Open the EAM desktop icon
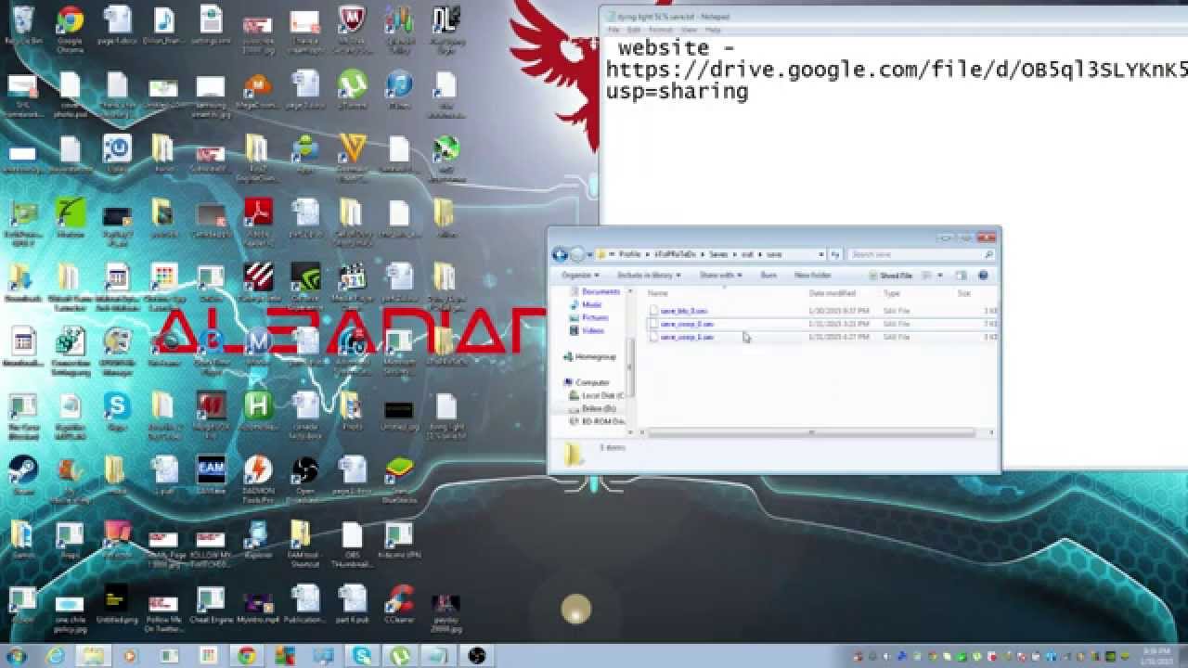Viewport: 1188px width, 668px height. (211, 475)
